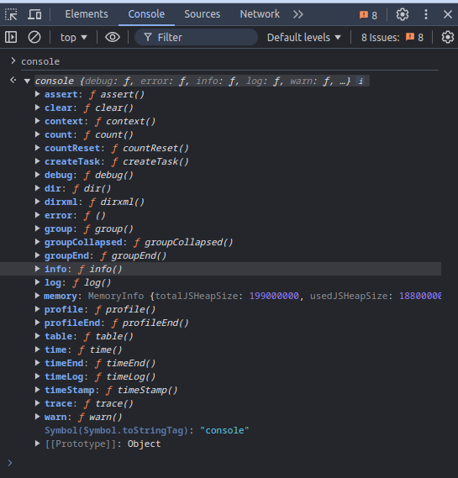Click the 'groupCollapsed()' function text

[188, 242]
